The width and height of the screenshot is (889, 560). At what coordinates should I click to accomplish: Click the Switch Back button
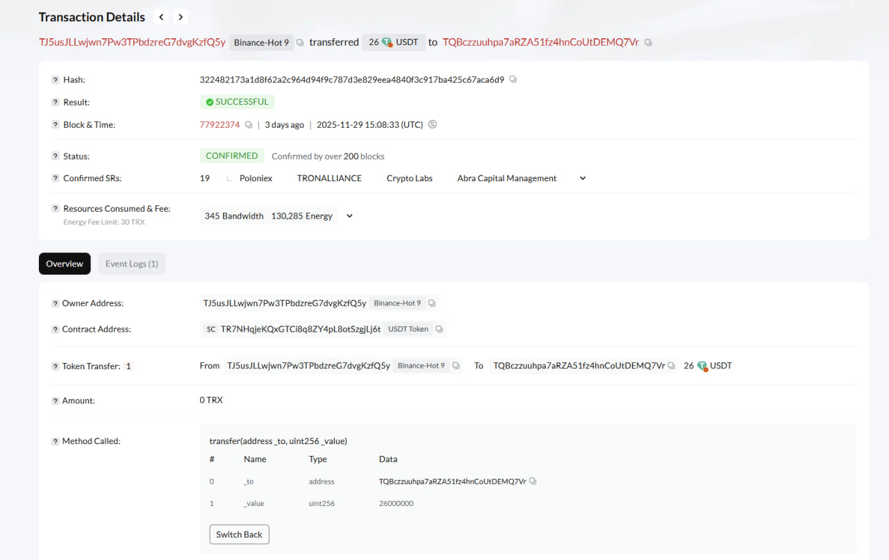[239, 534]
